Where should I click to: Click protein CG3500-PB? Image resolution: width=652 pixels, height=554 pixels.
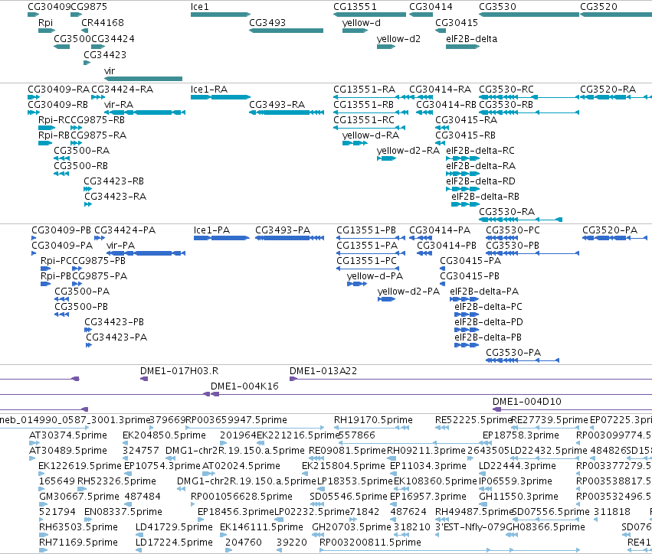(61, 314)
